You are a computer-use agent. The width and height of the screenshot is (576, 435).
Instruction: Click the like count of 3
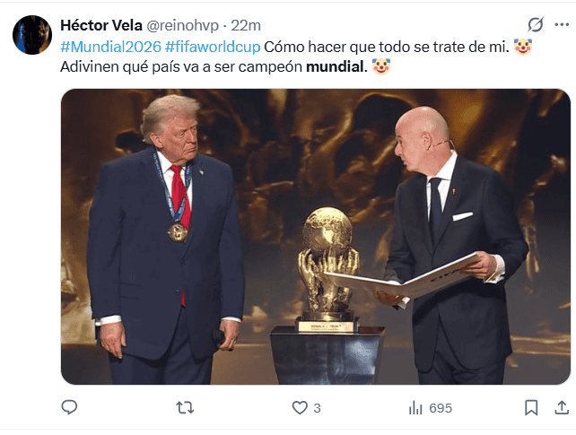(317, 408)
